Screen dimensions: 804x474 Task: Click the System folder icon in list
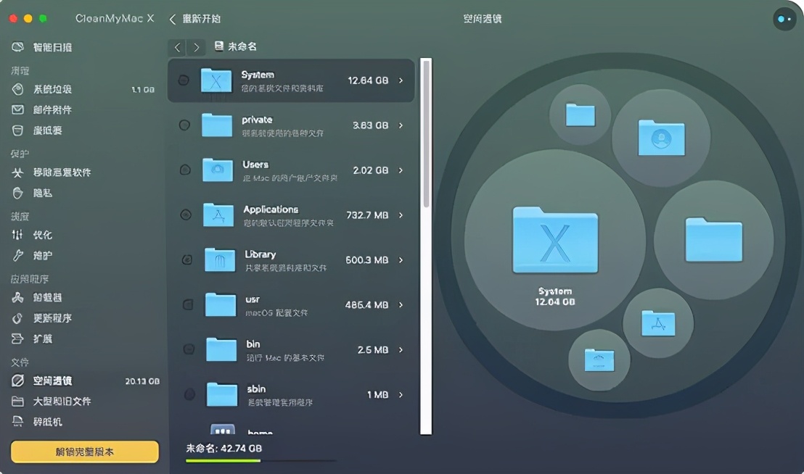[216, 80]
